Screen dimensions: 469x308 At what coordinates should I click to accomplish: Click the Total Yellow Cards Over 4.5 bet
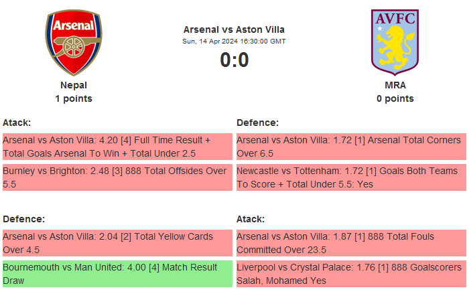(x=117, y=243)
